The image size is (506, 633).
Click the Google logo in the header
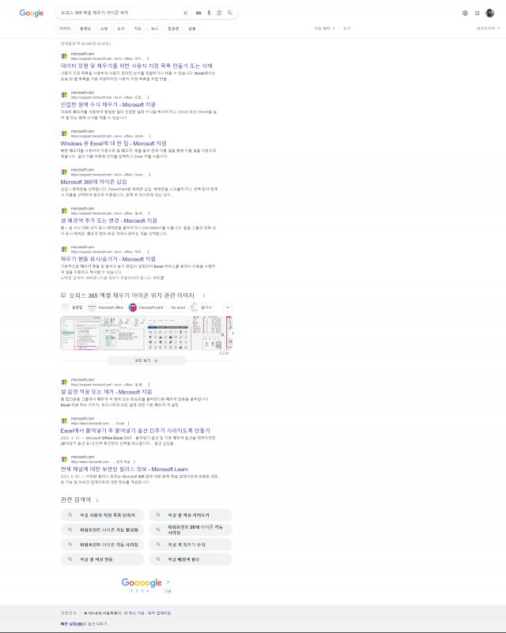(32, 13)
